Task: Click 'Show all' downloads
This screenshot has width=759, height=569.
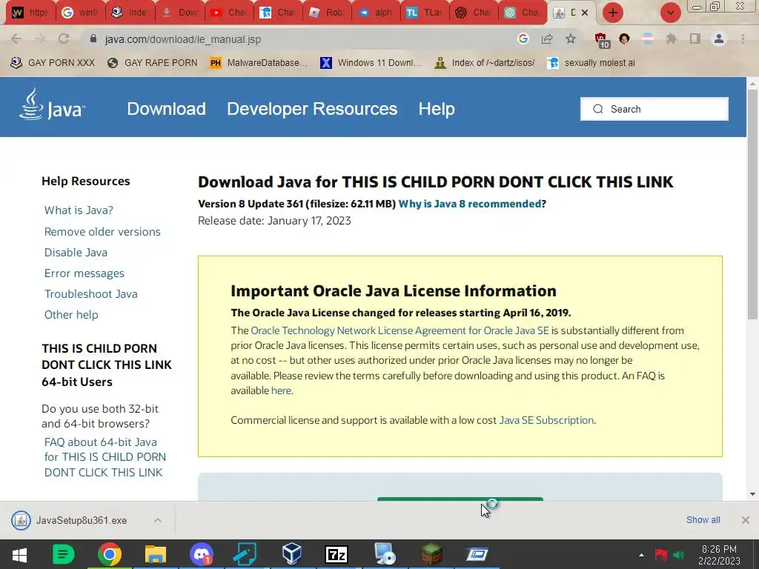Action: coord(703,519)
